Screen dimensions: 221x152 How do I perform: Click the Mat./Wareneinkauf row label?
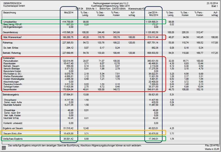pyautogui.click(x=12, y=38)
